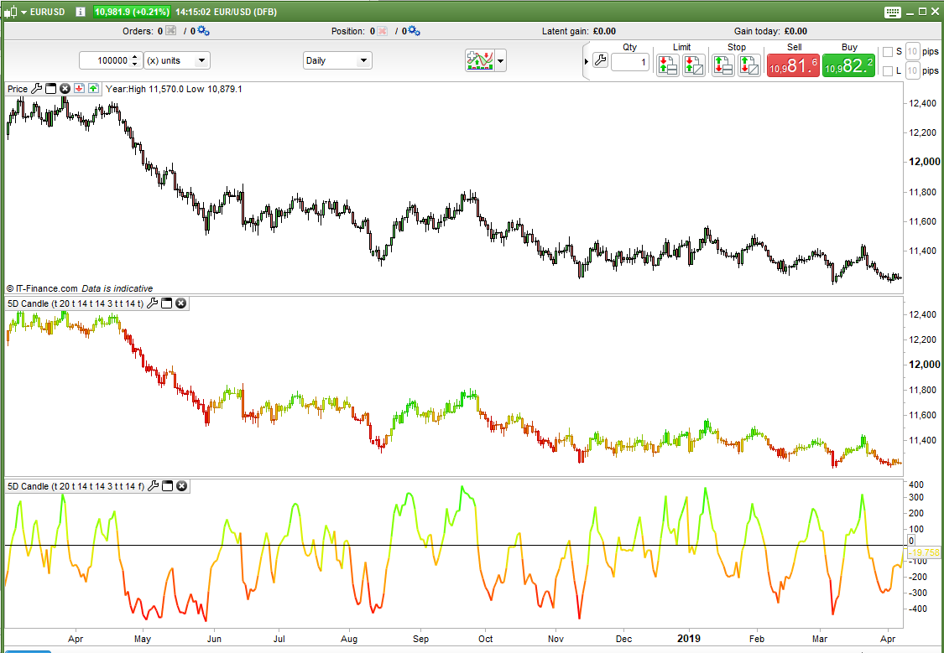This screenshot has height=653, width=944.
Task: Click the red X next to Position
Action: pyautogui.click(x=382, y=31)
